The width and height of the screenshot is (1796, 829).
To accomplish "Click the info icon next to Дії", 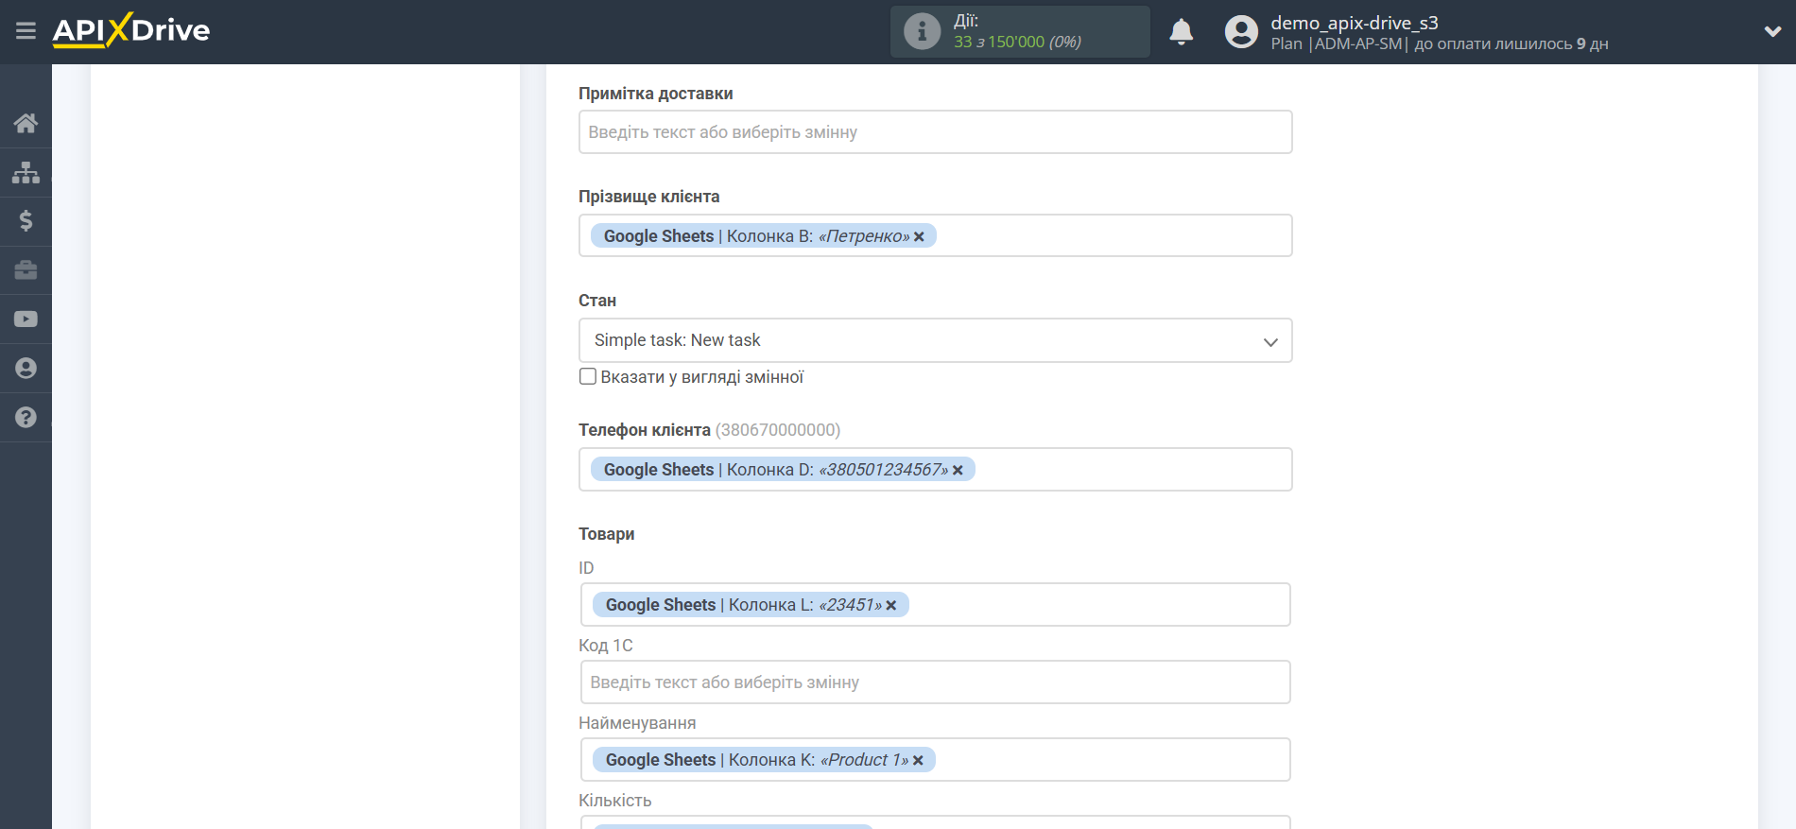I will 922,31.
